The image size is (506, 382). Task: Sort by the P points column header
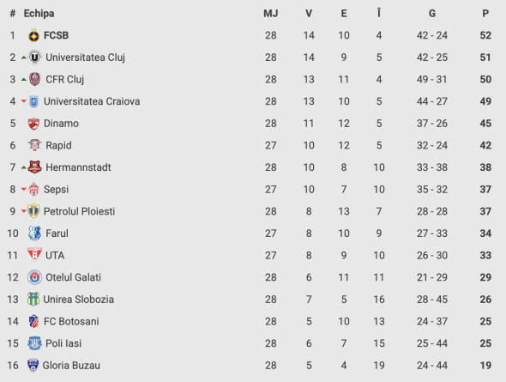pyautogui.click(x=485, y=14)
